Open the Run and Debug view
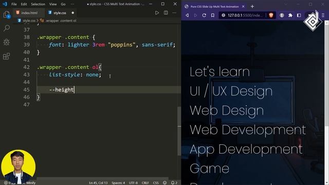This screenshot has width=329, height=185. (7, 42)
